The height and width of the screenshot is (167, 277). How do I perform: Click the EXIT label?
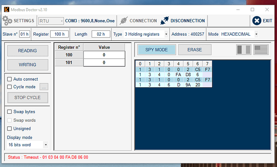(x=267, y=21)
